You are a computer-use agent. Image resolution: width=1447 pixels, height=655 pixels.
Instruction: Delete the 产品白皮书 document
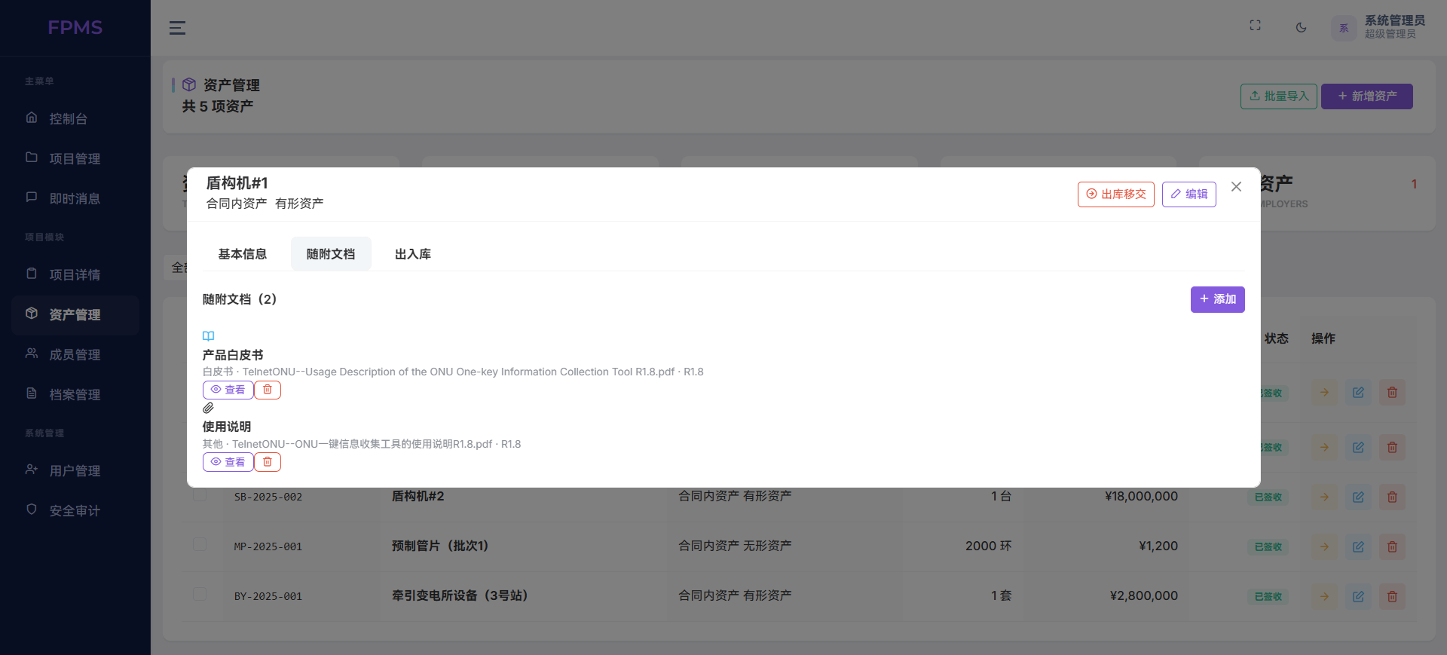(268, 390)
